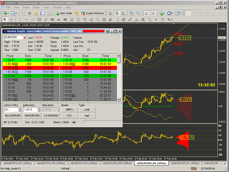
Task: Open the Charts menu
Action: 36,7
